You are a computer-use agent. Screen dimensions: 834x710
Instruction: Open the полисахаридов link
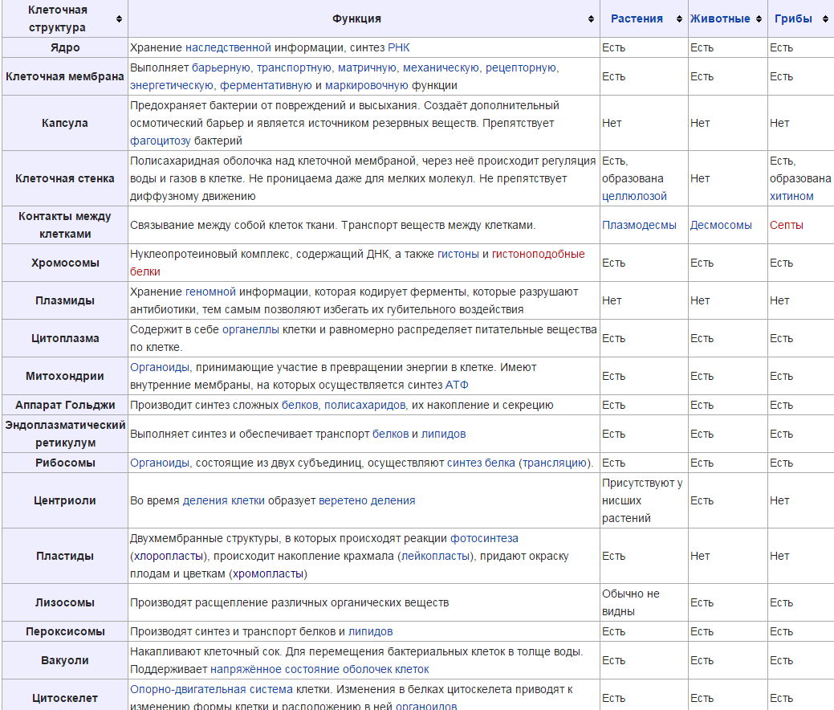[x=365, y=405]
